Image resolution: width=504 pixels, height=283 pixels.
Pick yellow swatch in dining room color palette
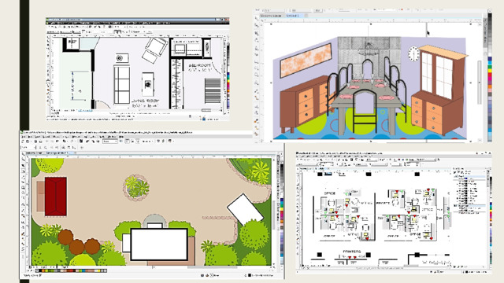[490, 71]
